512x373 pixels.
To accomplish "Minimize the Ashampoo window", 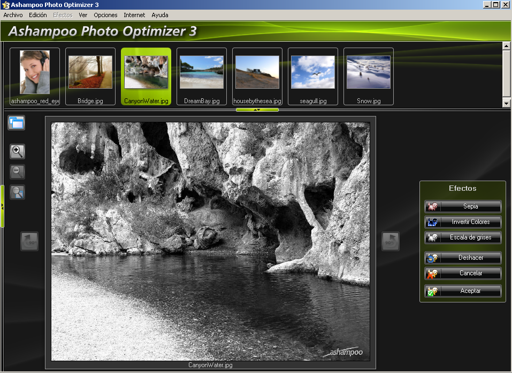I will 487,5.
